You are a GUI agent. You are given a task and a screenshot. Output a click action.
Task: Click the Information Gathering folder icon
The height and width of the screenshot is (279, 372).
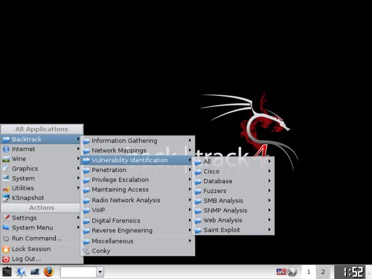pyautogui.click(x=86, y=141)
